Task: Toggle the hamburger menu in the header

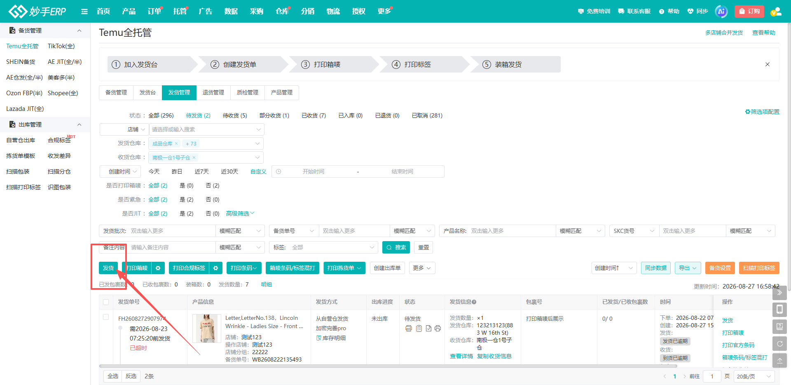Action: click(x=84, y=12)
